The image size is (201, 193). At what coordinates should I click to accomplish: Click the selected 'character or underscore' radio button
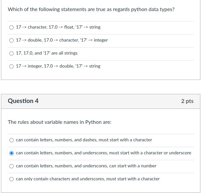(12, 153)
